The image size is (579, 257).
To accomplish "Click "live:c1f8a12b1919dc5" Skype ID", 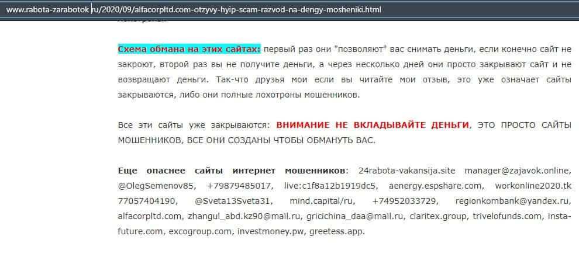I will (330, 186).
